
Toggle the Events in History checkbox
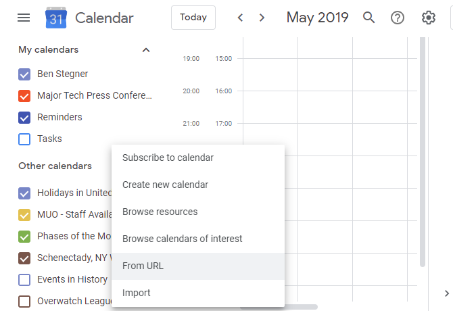pos(24,280)
